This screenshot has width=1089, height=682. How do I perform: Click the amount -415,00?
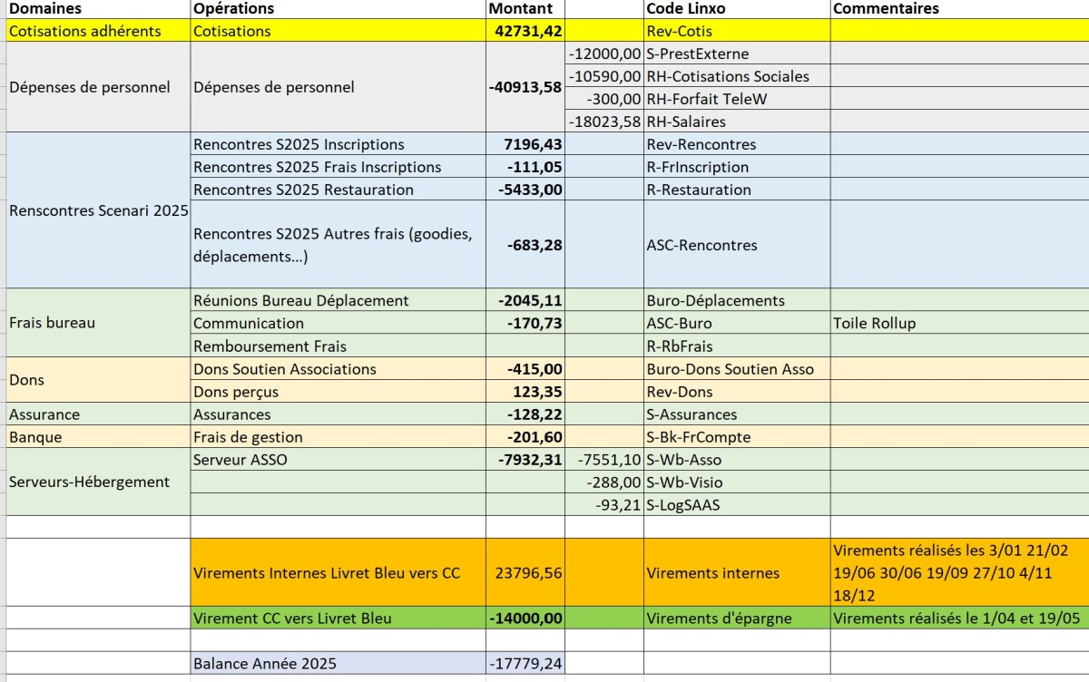click(525, 369)
